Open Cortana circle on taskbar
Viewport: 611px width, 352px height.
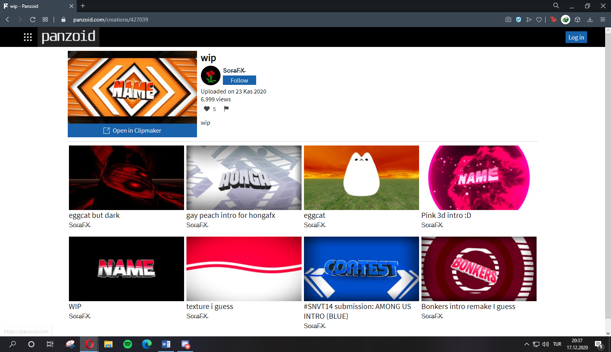click(x=31, y=344)
